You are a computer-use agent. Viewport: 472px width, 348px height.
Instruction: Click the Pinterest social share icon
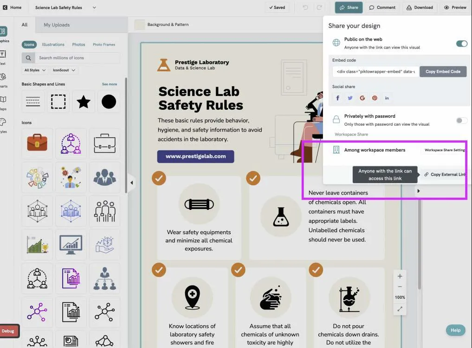(375, 98)
